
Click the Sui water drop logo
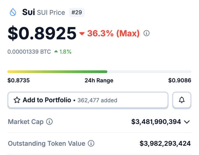[x=13, y=12]
